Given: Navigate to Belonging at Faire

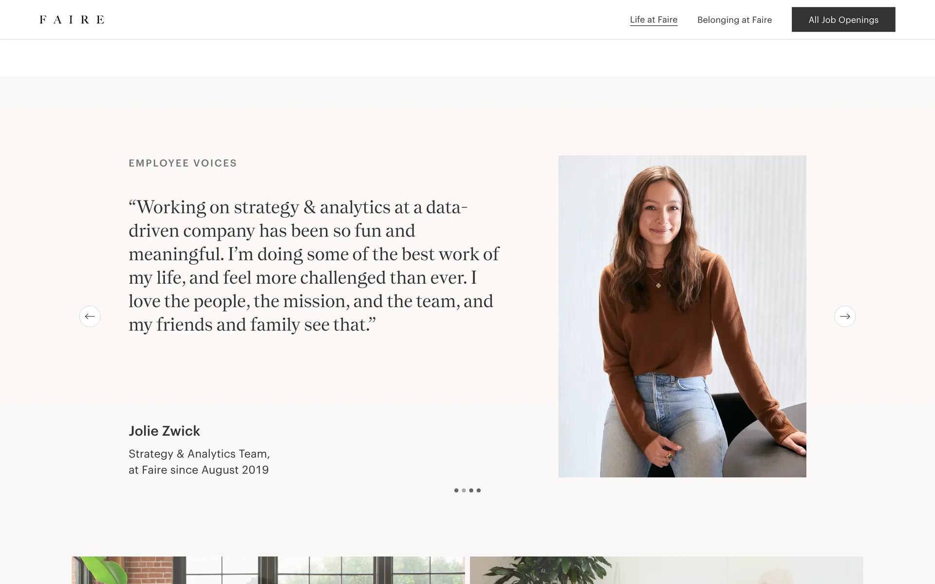Looking at the screenshot, I should pyautogui.click(x=734, y=20).
